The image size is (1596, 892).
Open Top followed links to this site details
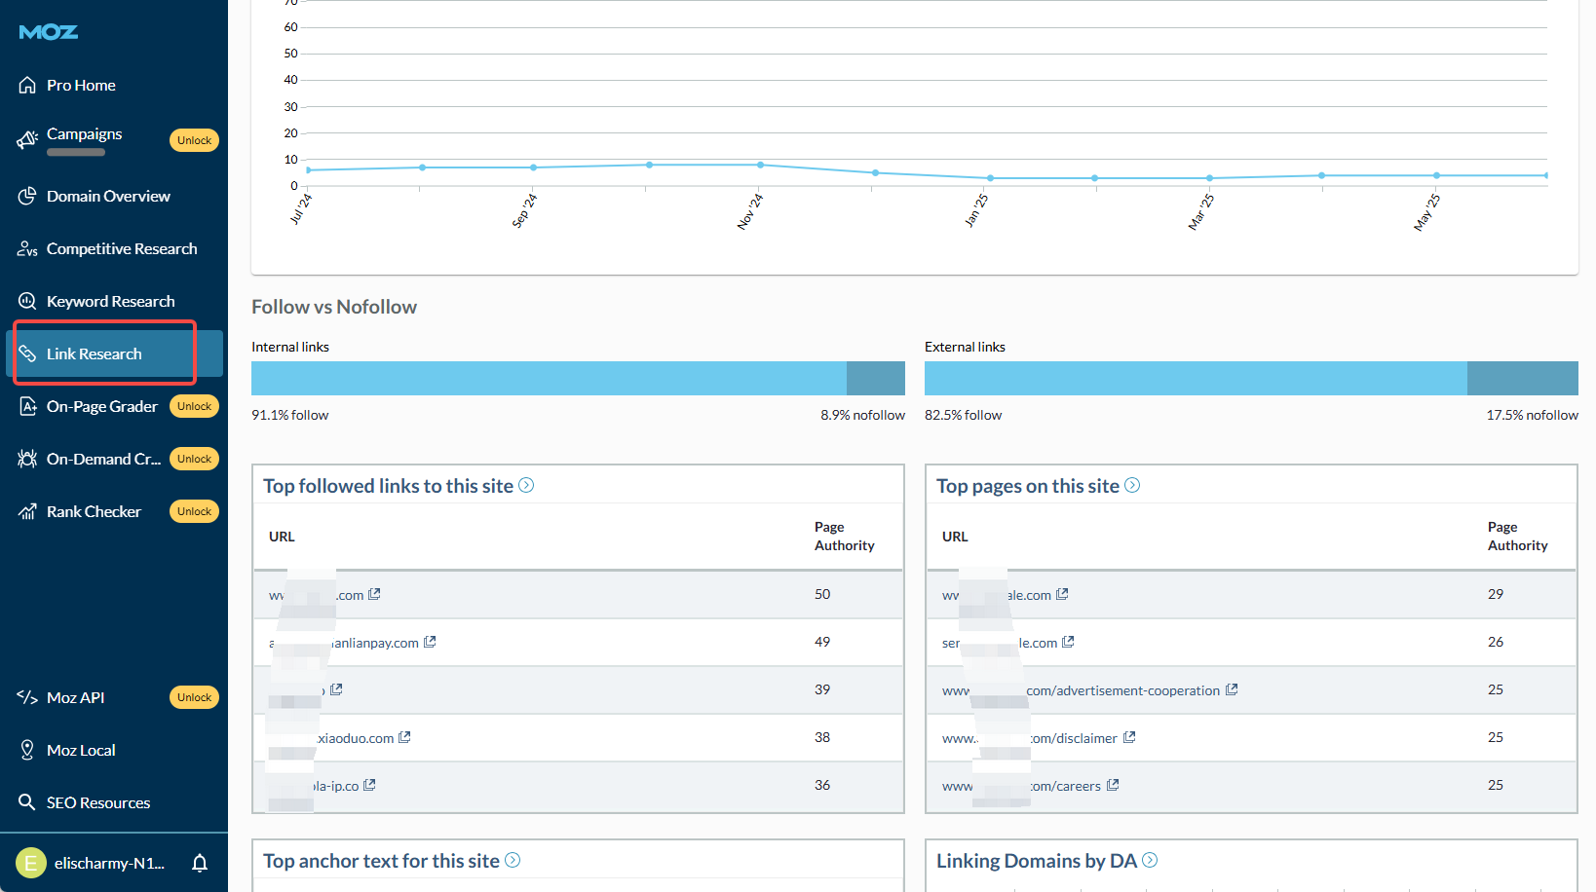coord(526,485)
